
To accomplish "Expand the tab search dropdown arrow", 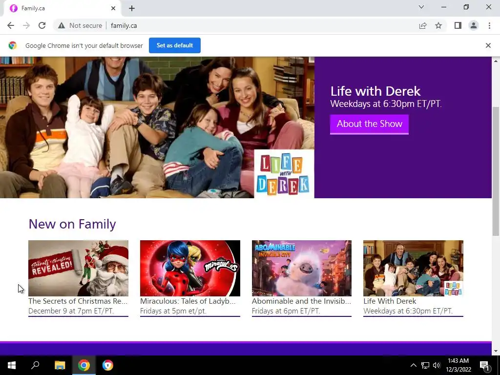I will 421,7.
